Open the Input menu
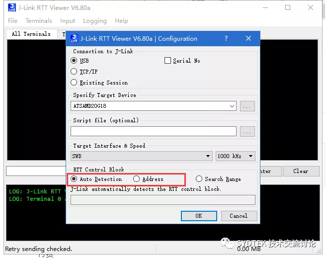326x258 pixels. (x=68, y=21)
